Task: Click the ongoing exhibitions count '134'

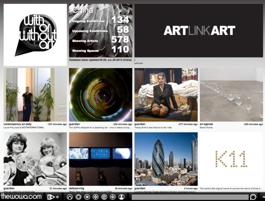Action: pyautogui.click(x=120, y=20)
